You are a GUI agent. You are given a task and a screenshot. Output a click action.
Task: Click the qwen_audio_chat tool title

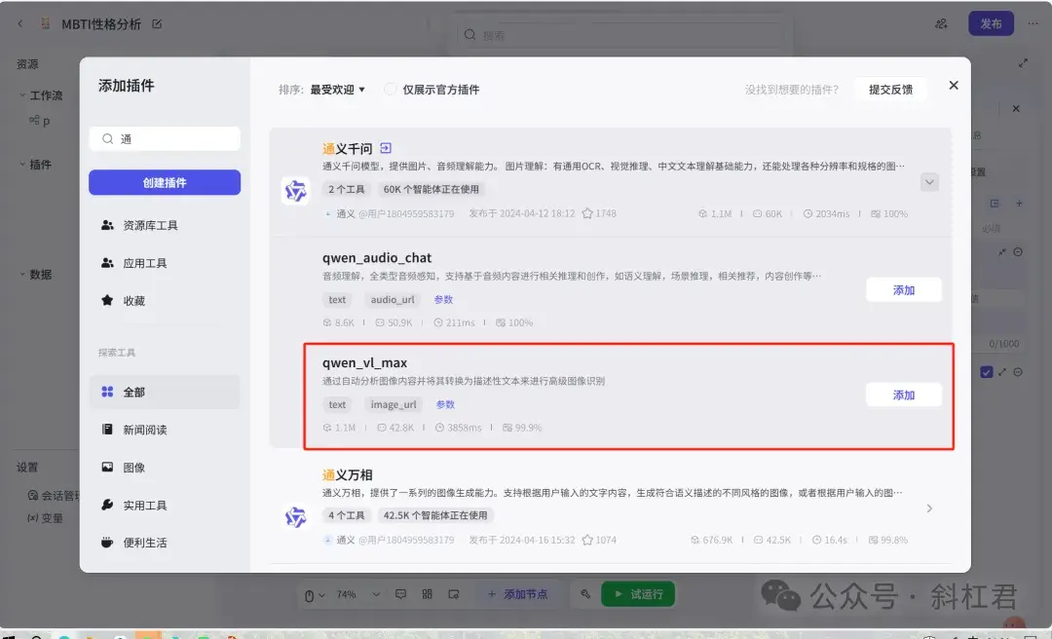tap(376, 258)
